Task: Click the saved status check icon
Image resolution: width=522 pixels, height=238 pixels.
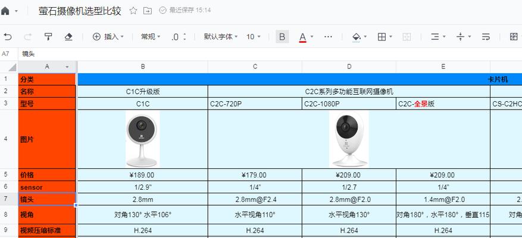Action: pyautogui.click(x=163, y=10)
